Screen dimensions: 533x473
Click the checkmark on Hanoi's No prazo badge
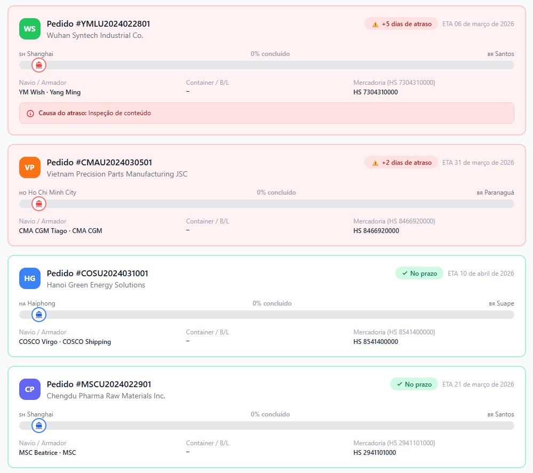404,273
